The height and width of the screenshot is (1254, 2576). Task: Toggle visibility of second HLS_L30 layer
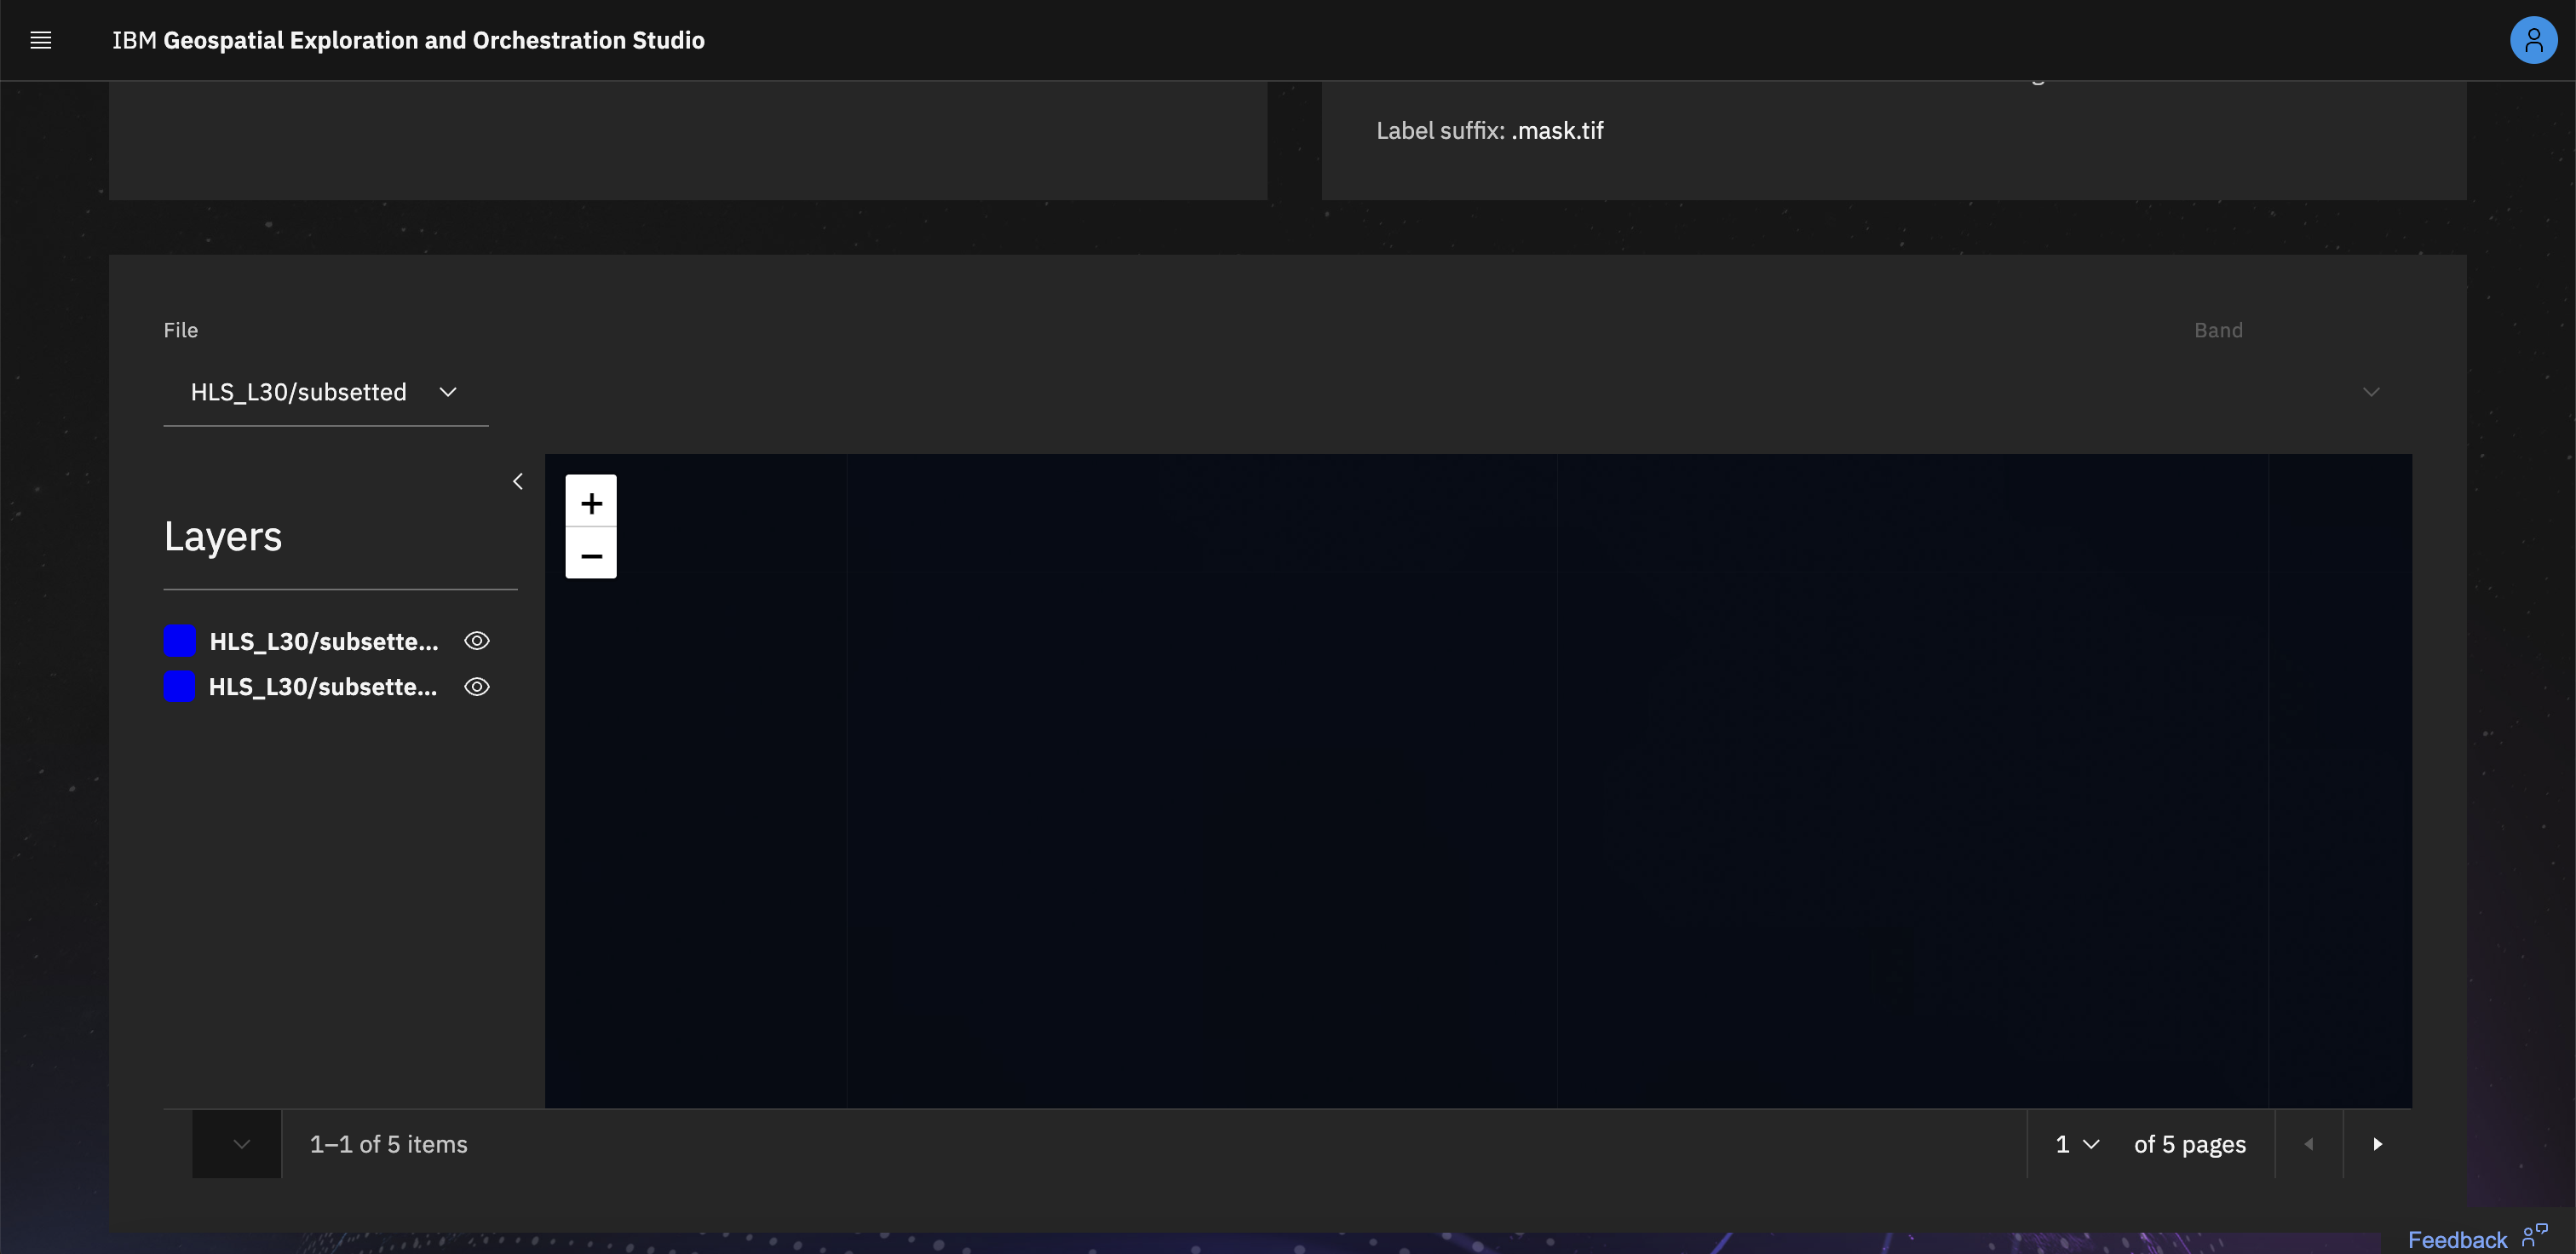tap(477, 687)
